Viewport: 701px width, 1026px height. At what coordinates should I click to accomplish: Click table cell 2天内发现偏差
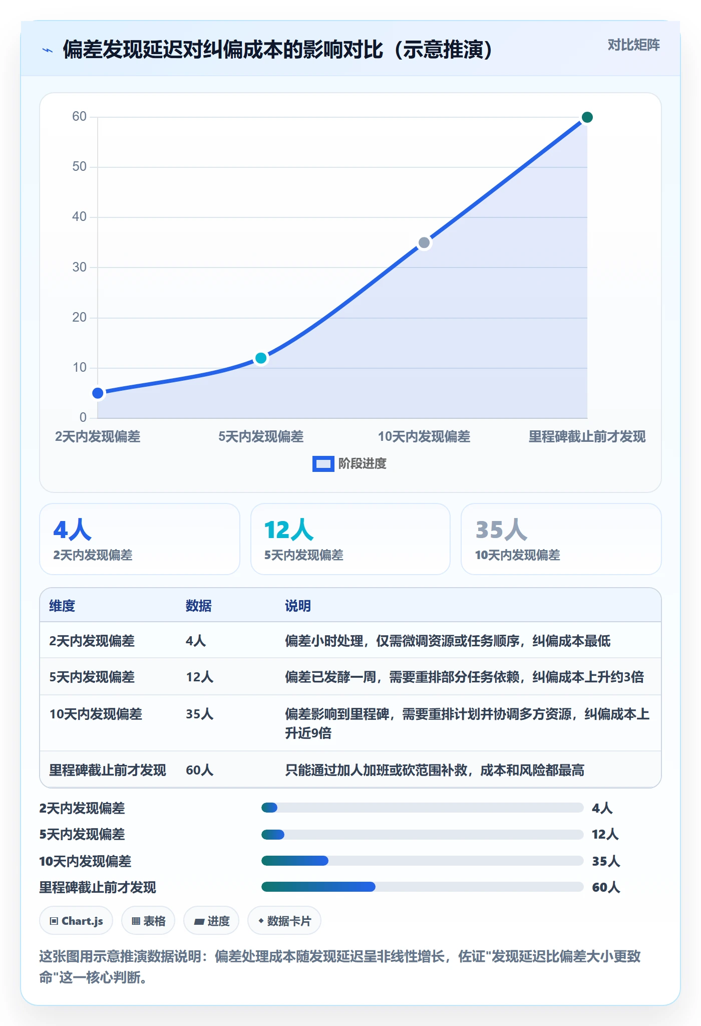point(92,641)
